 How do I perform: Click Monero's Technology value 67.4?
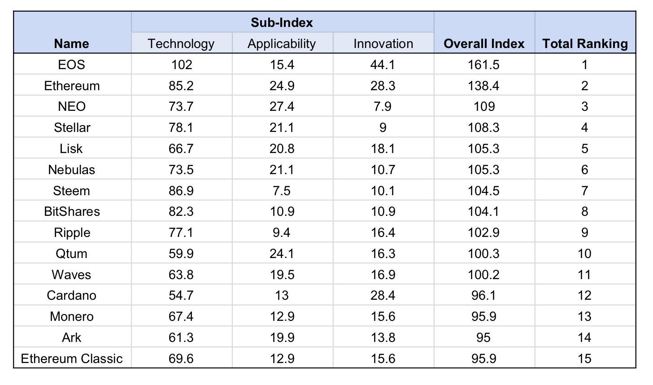tap(181, 316)
